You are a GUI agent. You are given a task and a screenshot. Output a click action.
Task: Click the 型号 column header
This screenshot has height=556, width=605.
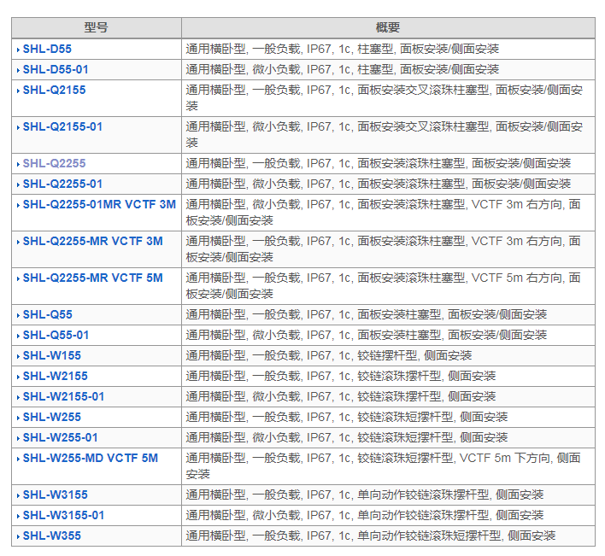point(96,27)
